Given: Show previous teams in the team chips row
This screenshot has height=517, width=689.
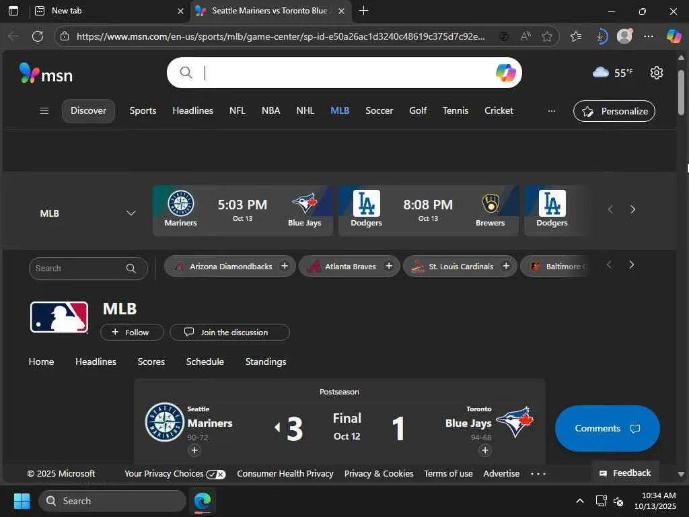Looking at the screenshot, I should point(609,265).
